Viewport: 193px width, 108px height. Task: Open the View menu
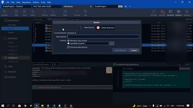click(x=18, y=2)
